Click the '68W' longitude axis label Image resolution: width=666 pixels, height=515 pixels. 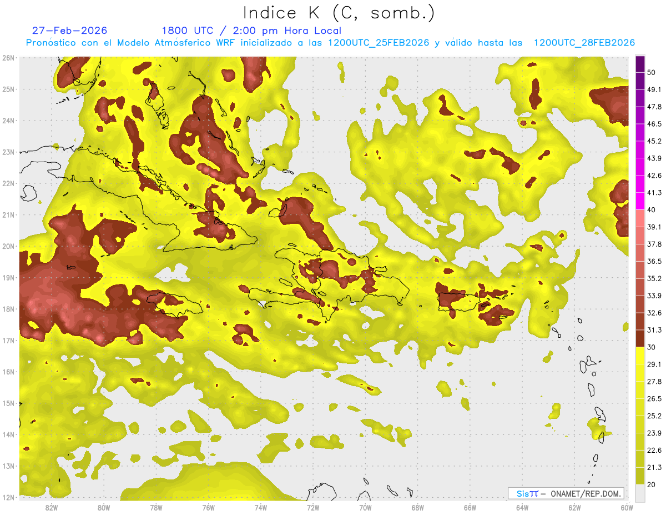(418, 507)
